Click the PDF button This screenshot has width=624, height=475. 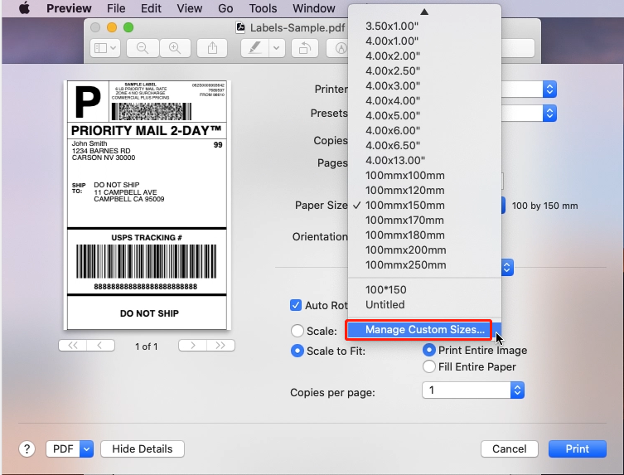click(63, 449)
